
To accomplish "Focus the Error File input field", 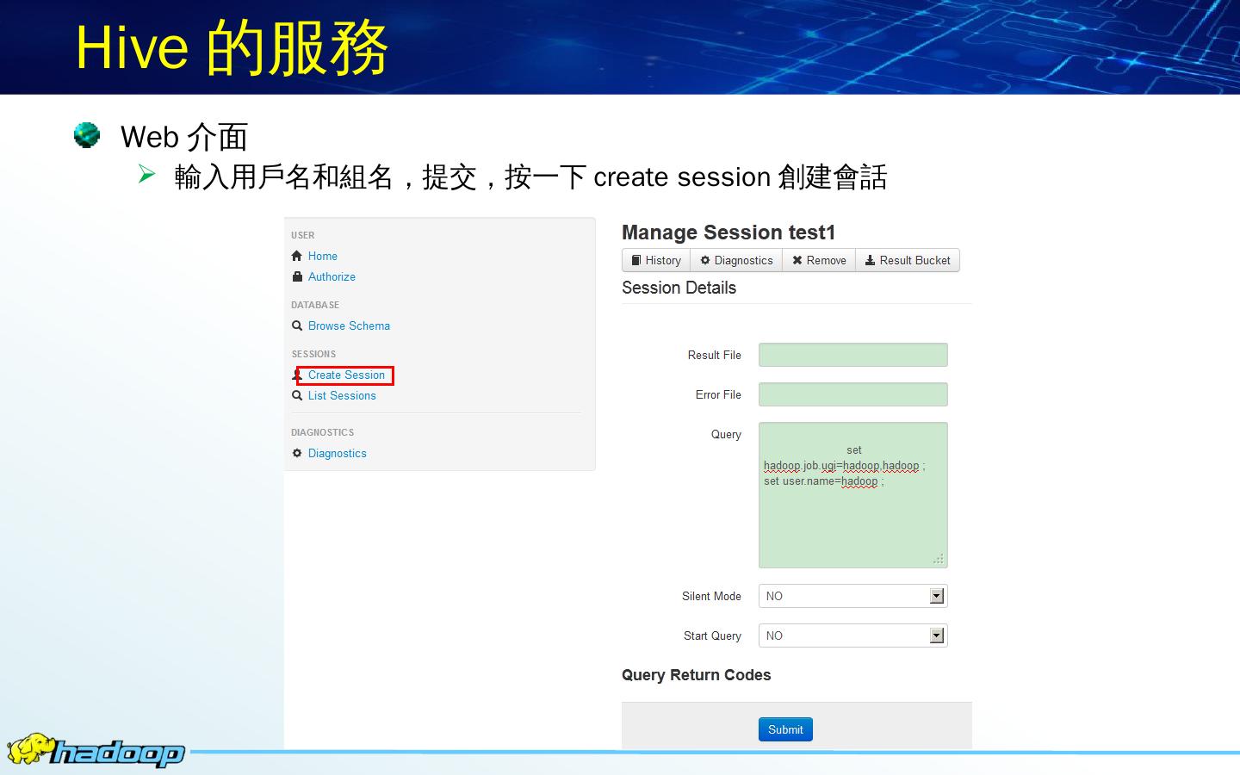I will [x=853, y=394].
